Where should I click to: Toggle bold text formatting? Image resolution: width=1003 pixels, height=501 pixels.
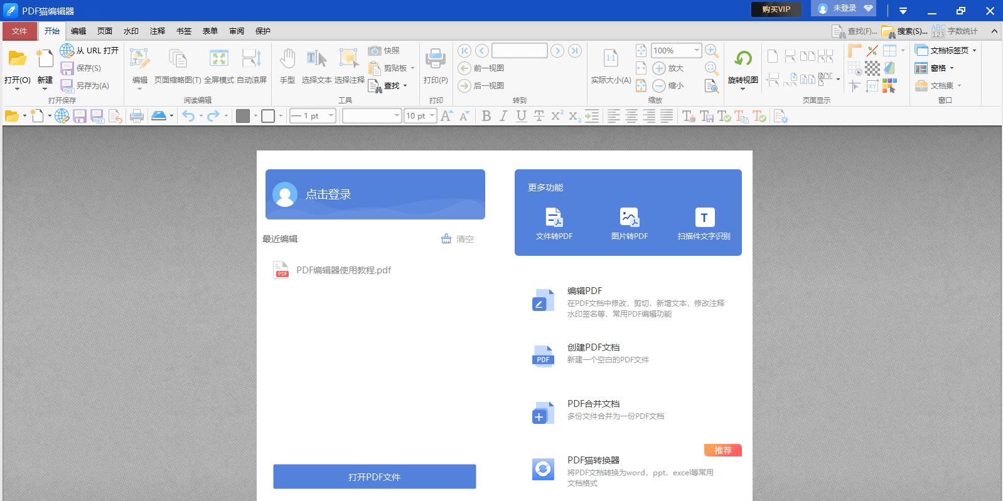486,116
